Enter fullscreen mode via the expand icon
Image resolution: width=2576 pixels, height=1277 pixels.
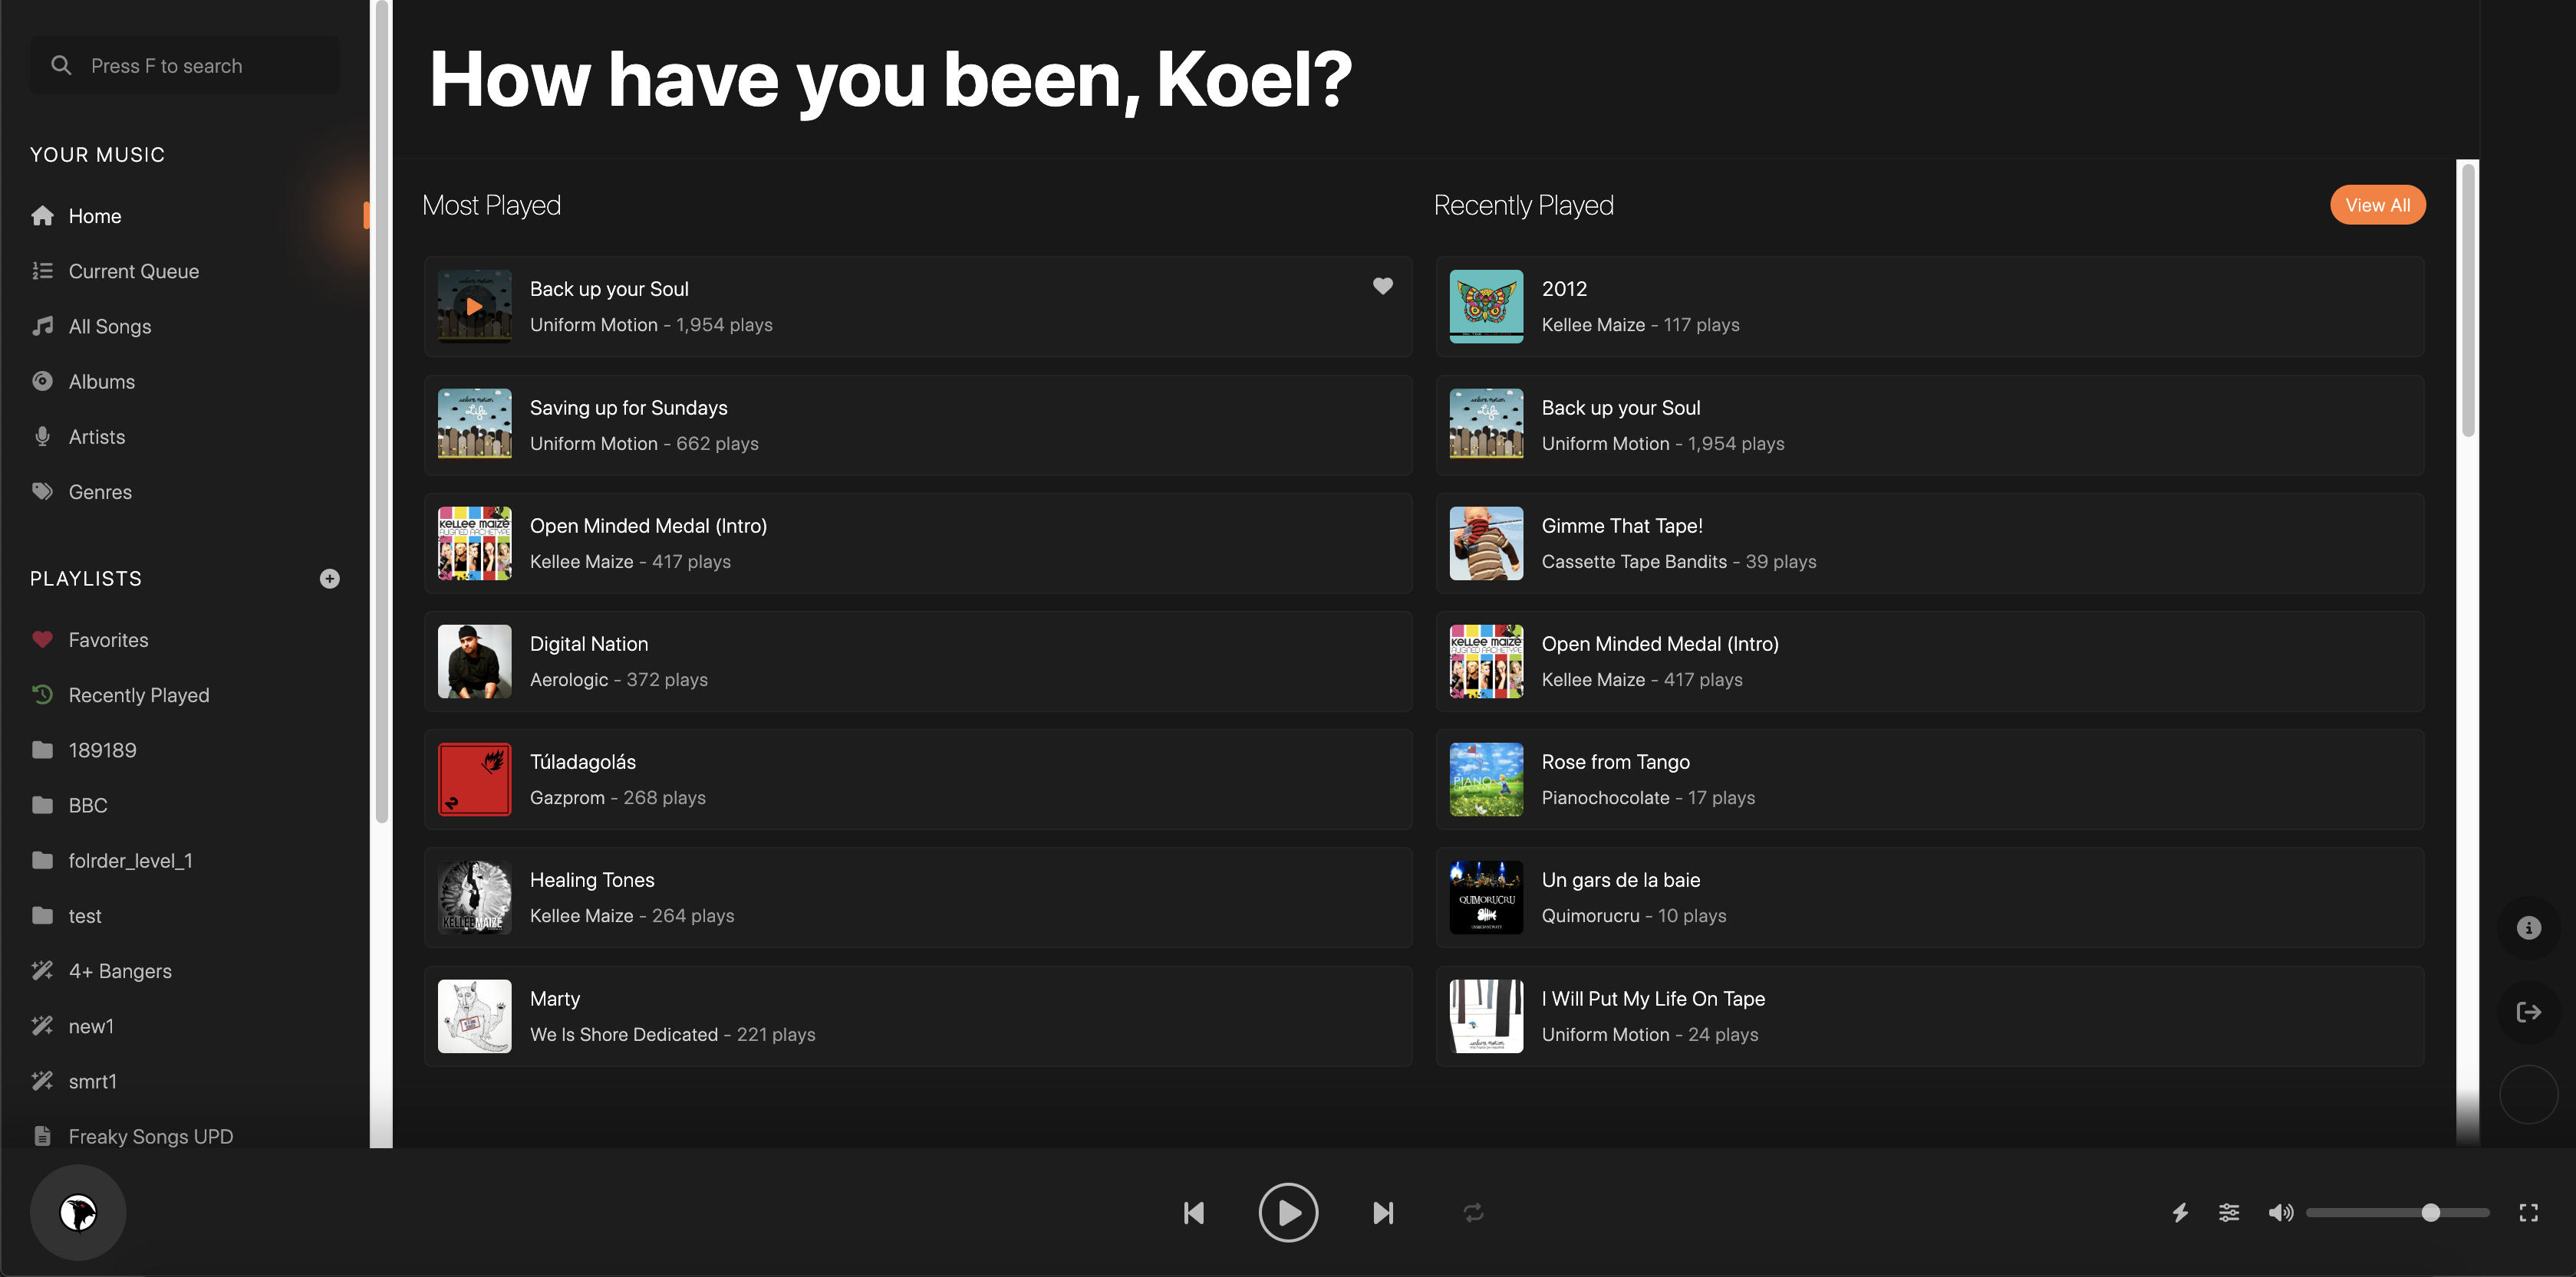pos(2528,1212)
